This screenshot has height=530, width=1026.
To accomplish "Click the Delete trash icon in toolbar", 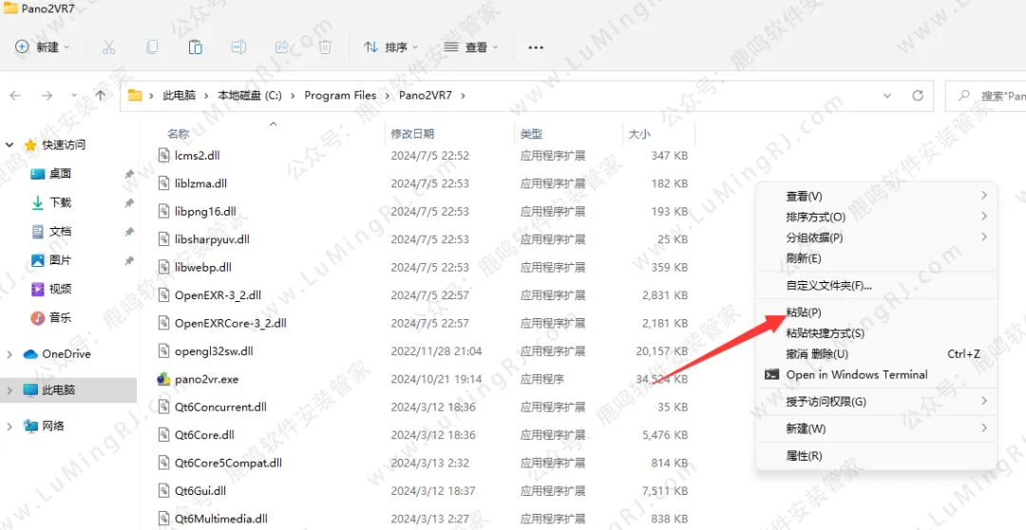I will tap(325, 47).
